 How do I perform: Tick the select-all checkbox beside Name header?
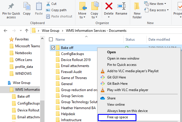pyautogui.click(x=51, y=40)
